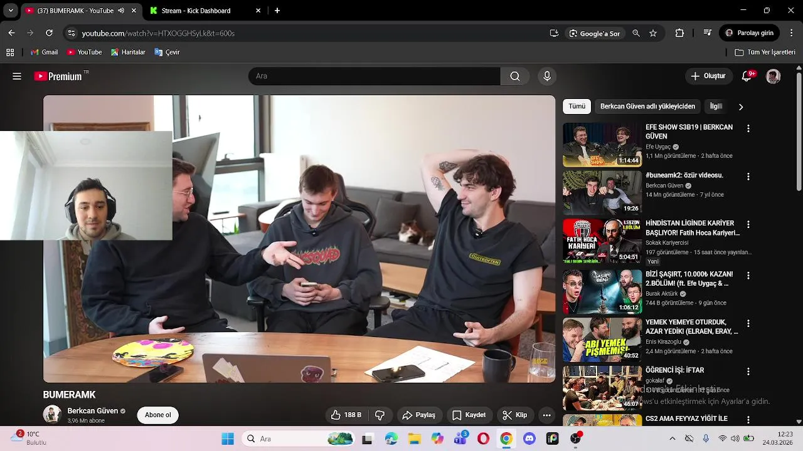The height and width of the screenshot is (451, 803).
Task: Show hidden system tray icons
Action: 673,438
